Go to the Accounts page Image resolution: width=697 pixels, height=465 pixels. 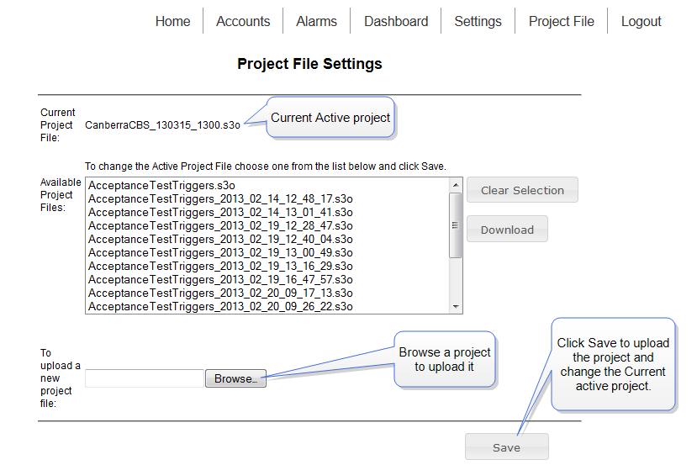coord(243,21)
